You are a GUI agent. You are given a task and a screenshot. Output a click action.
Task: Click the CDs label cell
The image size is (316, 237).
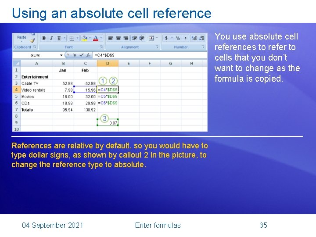point(37,103)
